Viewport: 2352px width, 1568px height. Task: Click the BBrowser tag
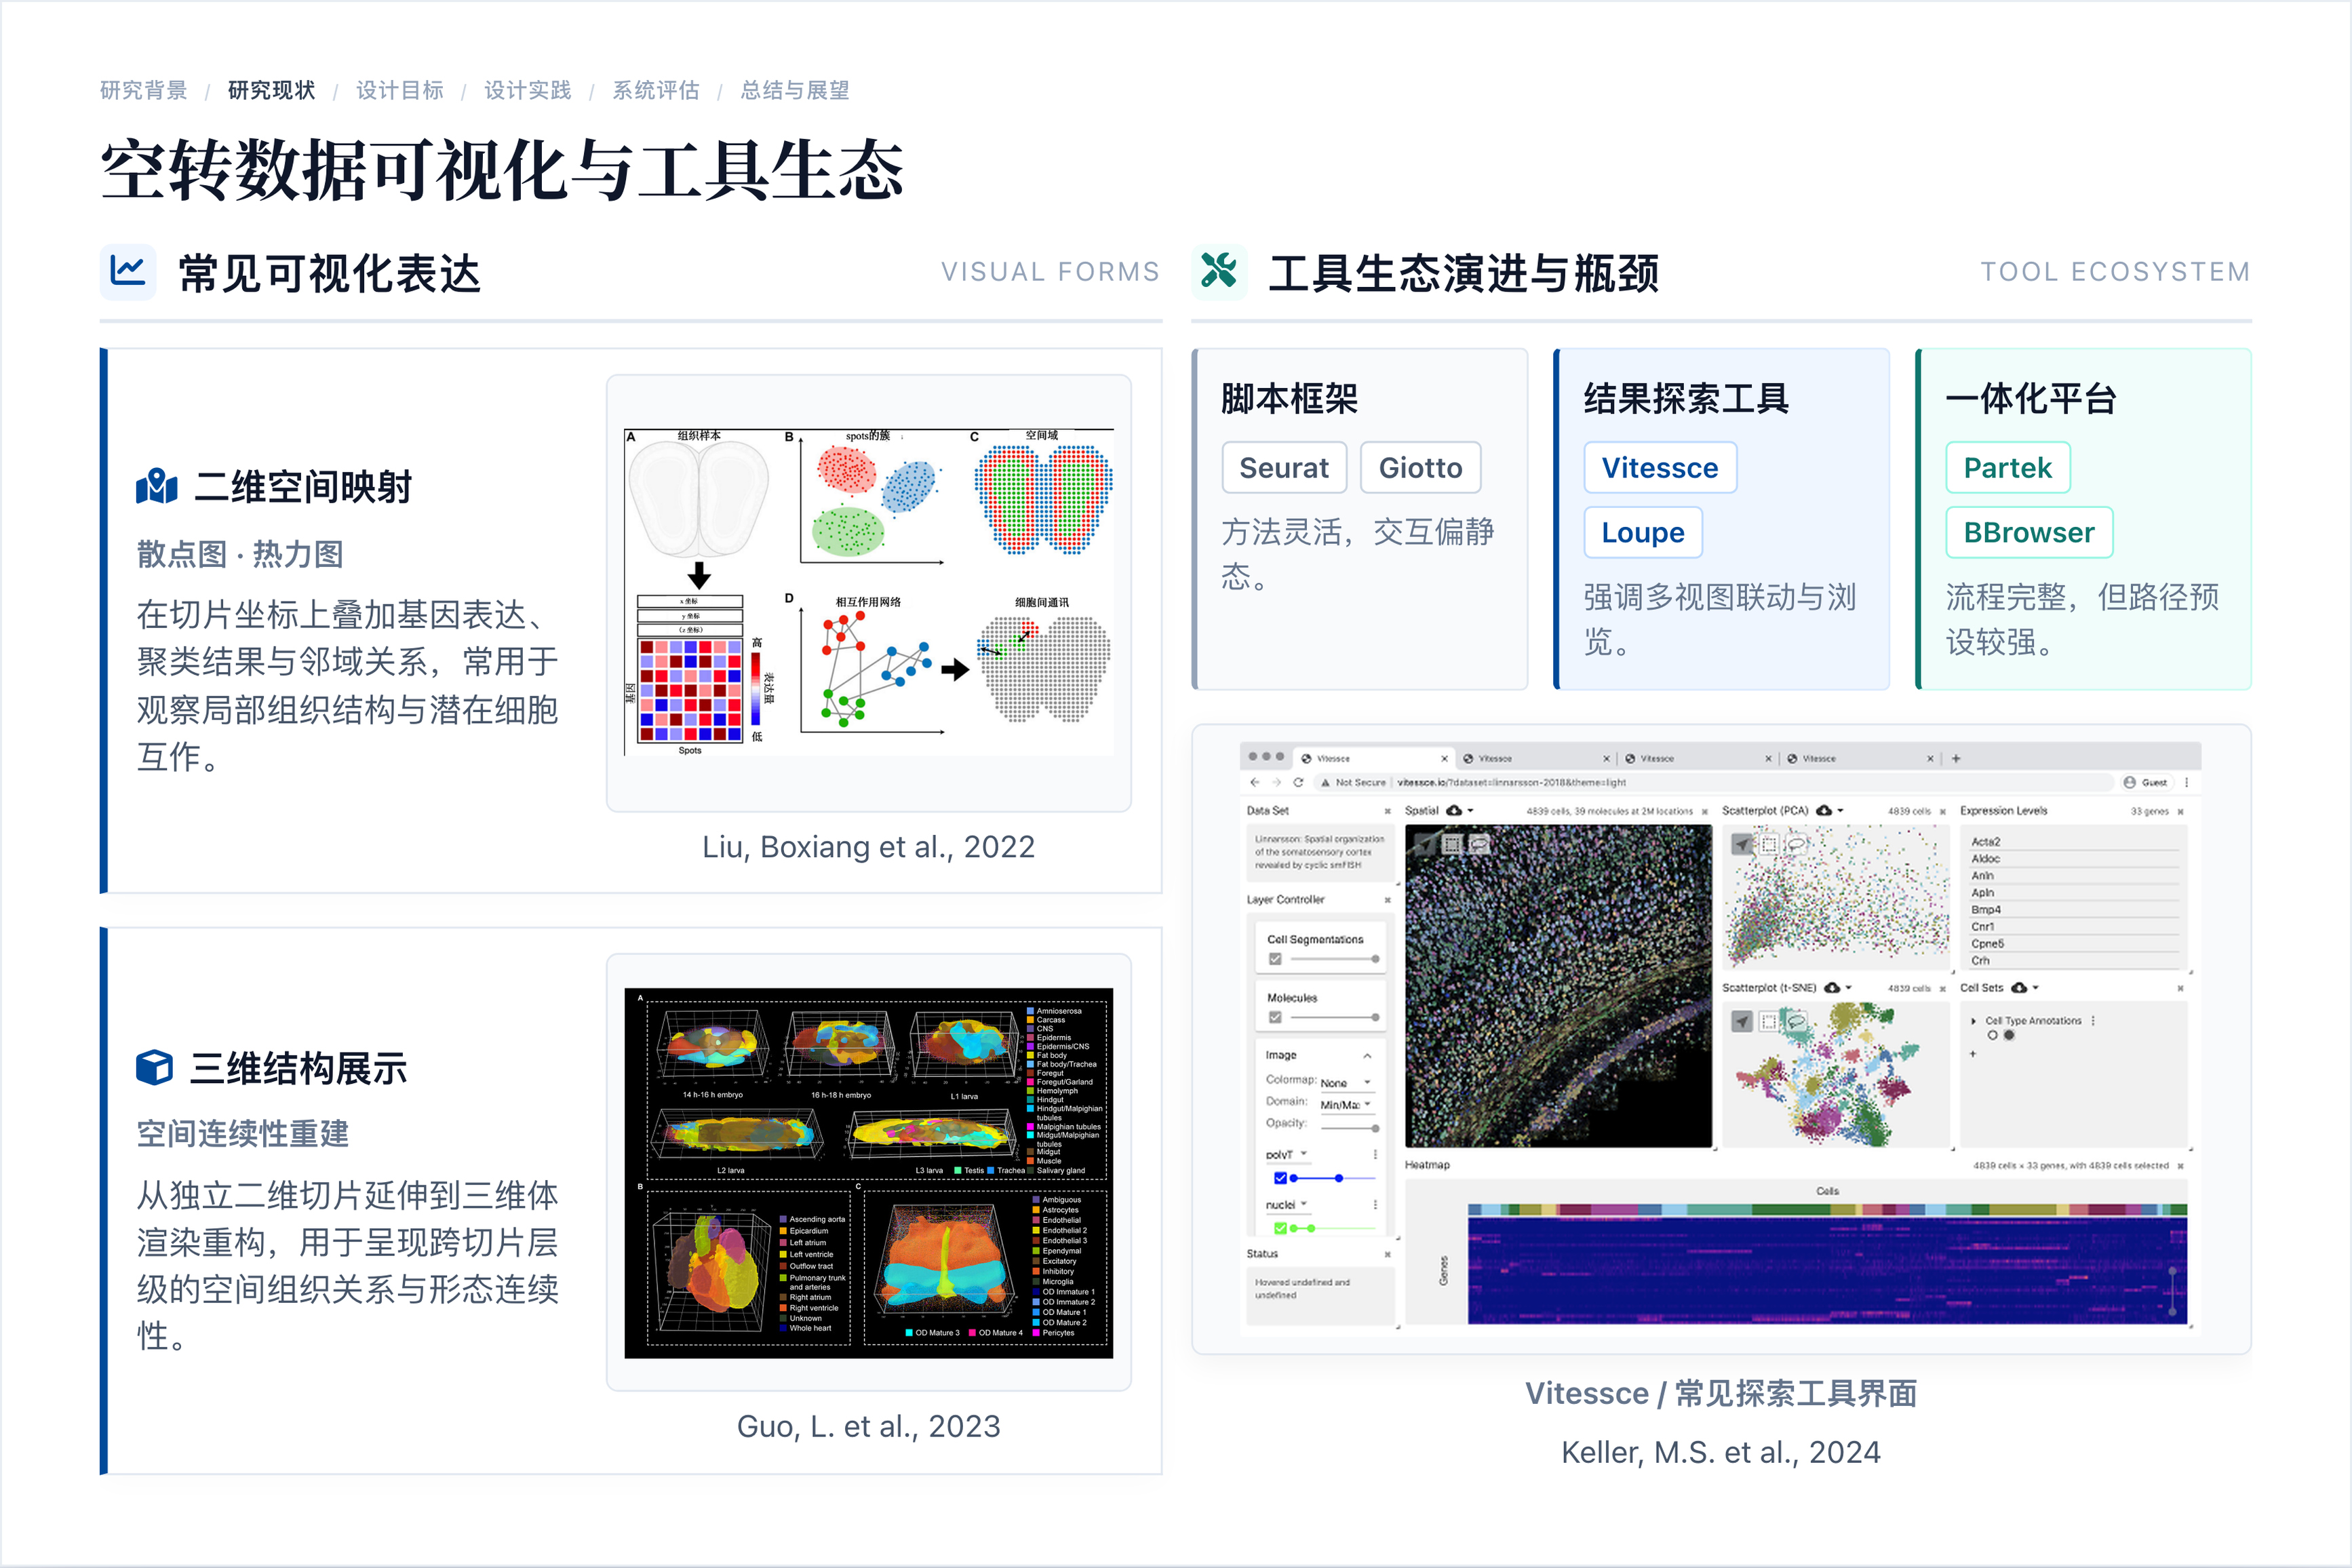[x=2029, y=532]
